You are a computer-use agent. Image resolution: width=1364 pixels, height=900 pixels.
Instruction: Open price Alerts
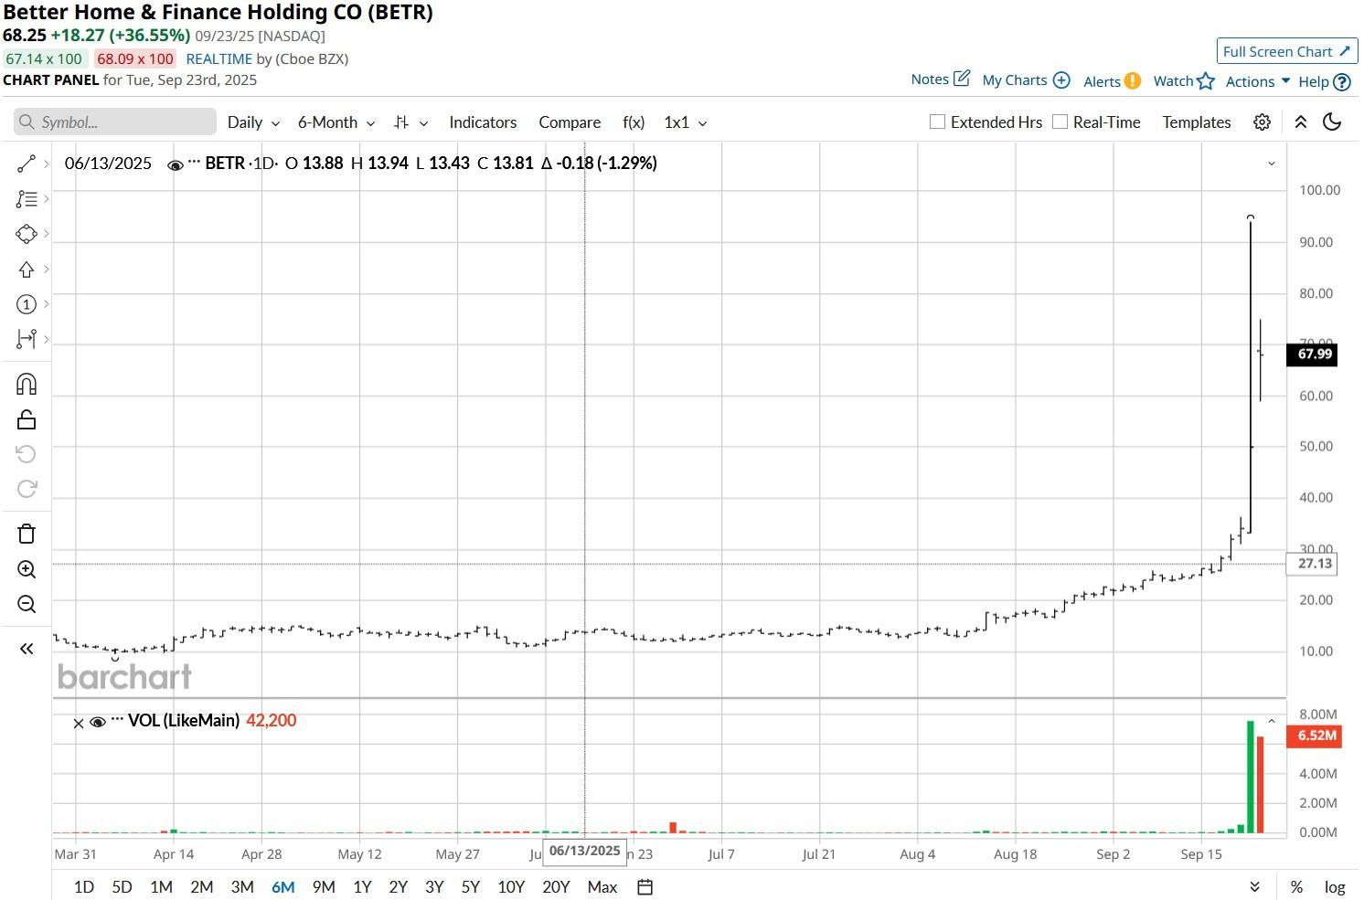(1112, 81)
